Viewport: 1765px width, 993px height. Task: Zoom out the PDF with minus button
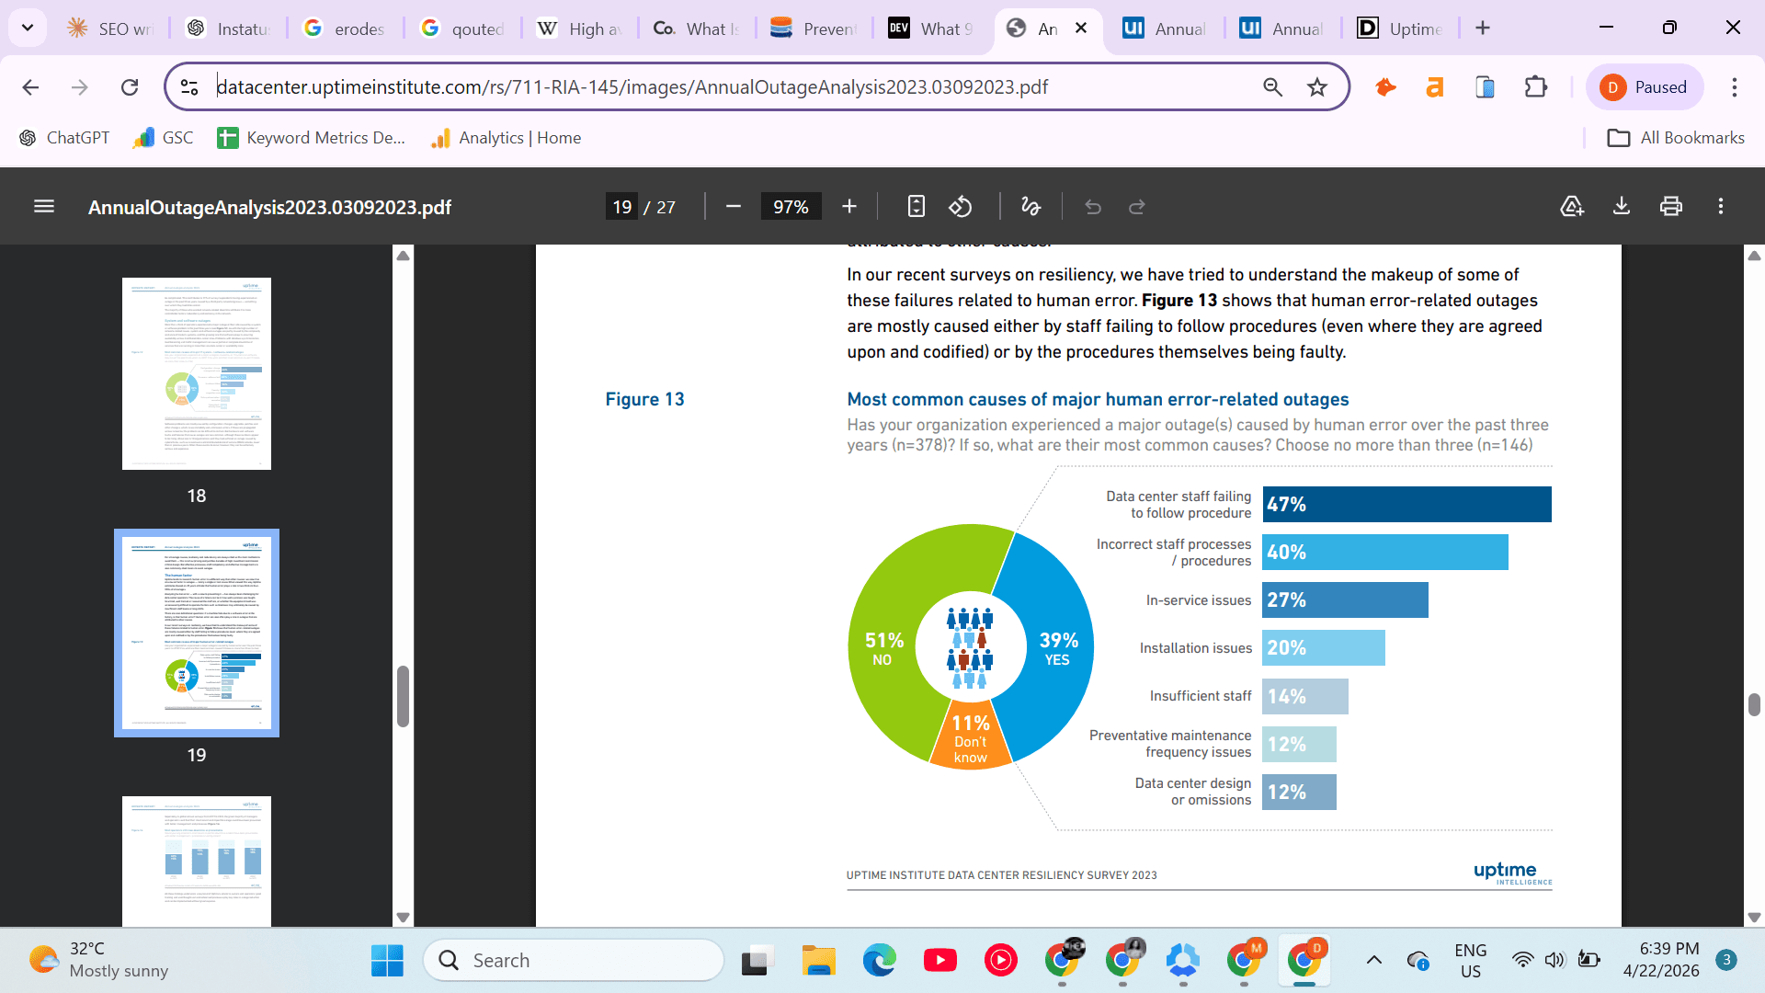tap(733, 207)
